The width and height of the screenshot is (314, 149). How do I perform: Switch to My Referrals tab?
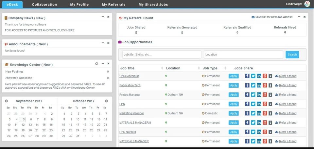[x=113, y=4]
